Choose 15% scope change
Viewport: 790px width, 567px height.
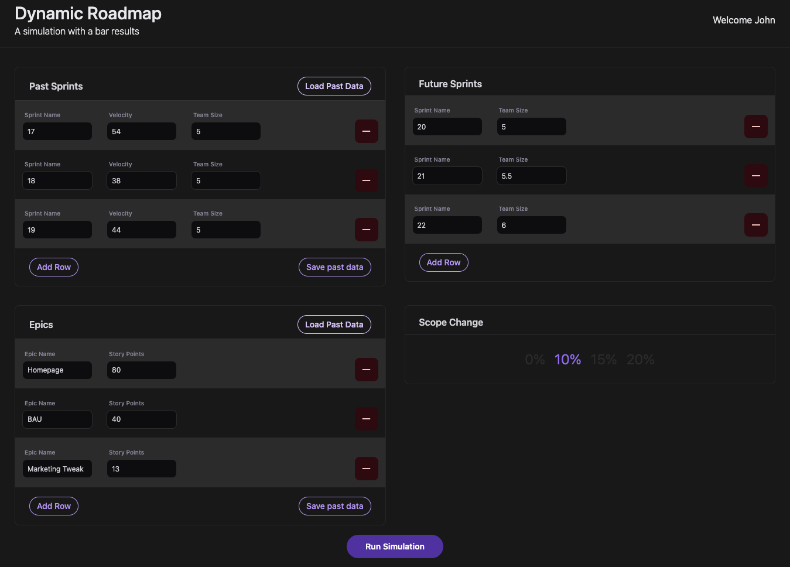(603, 360)
